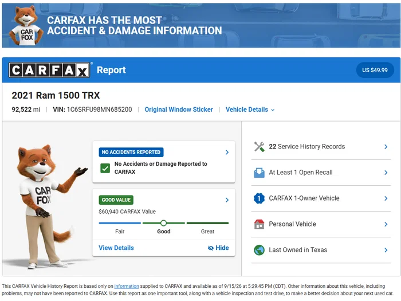Click the NO ACCIDENTS REPORTED blue badge
This screenshot has height=301, width=401.
pos(131,152)
